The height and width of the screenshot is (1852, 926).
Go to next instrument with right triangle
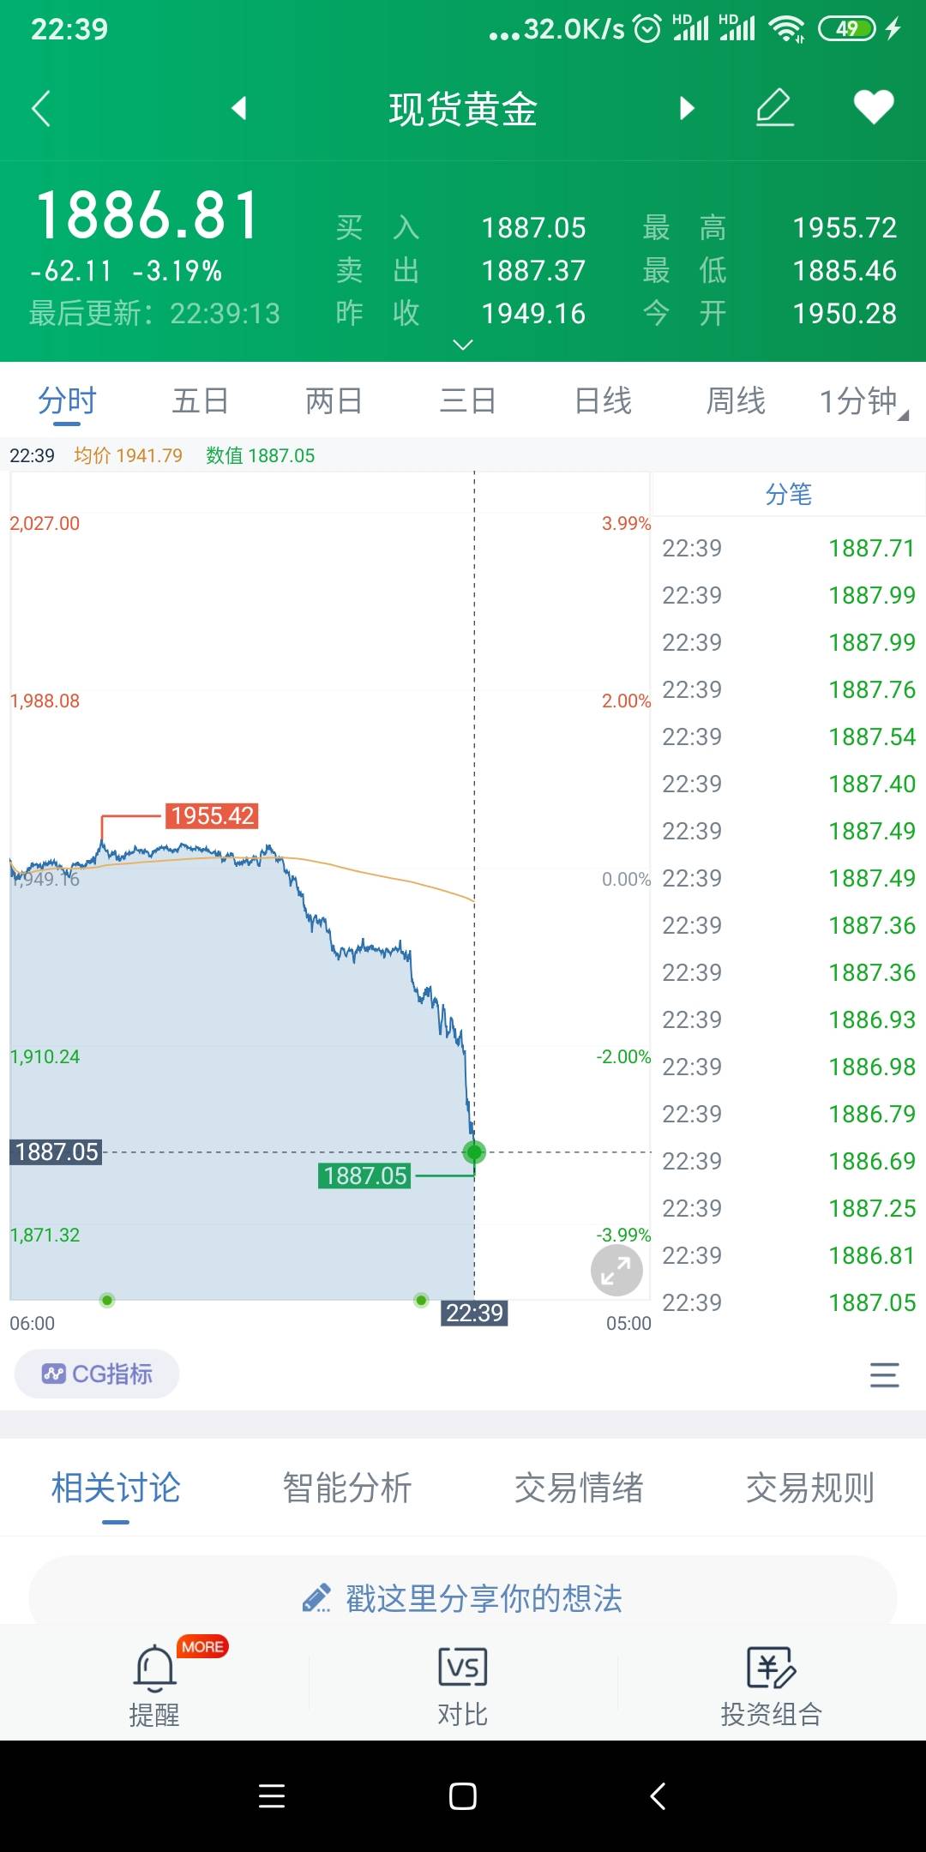[x=686, y=108]
